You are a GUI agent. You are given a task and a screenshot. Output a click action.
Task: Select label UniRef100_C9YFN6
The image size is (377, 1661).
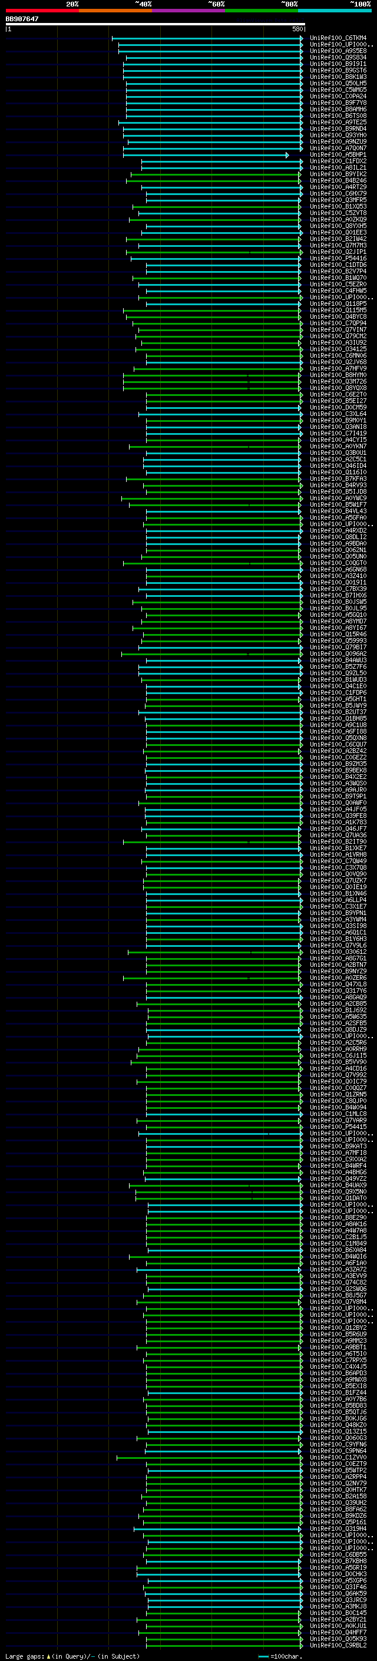pos(338,1445)
